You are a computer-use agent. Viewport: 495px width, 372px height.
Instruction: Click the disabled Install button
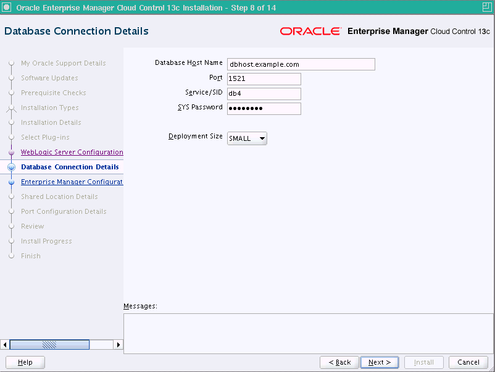click(x=423, y=362)
